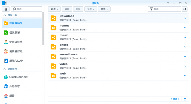Open 共用資料夾 shared folder section
191x104 pixels.
(x=22, y=23)
